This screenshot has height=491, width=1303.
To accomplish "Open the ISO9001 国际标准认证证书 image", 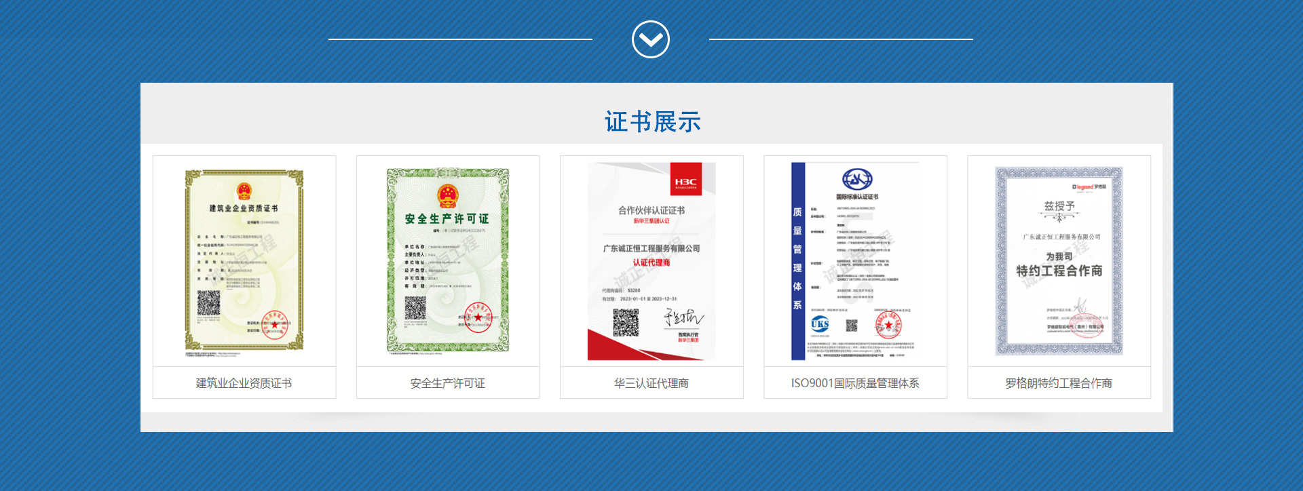I will pyautogui.click(x=855, y=261).
